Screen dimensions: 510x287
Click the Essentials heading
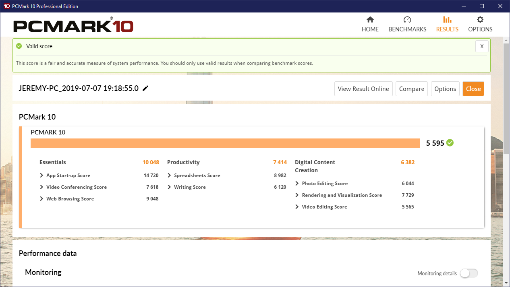click(x=53, y=162)
